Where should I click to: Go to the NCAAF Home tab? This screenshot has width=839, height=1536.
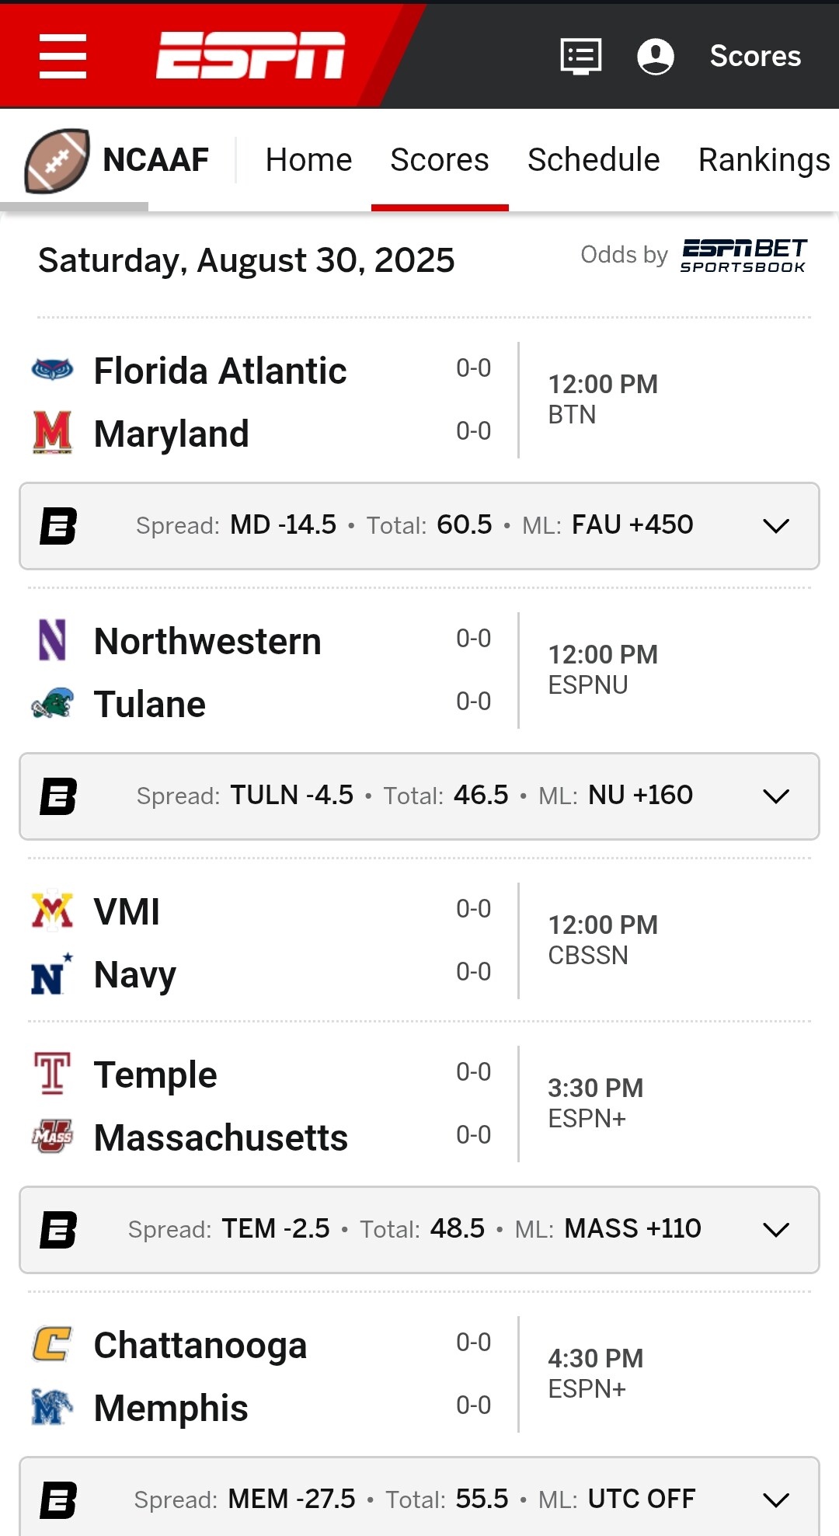[308, 160]
